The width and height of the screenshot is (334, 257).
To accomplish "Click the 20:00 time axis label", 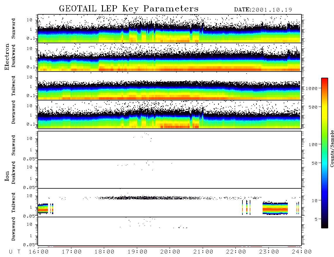I will 171,252.
